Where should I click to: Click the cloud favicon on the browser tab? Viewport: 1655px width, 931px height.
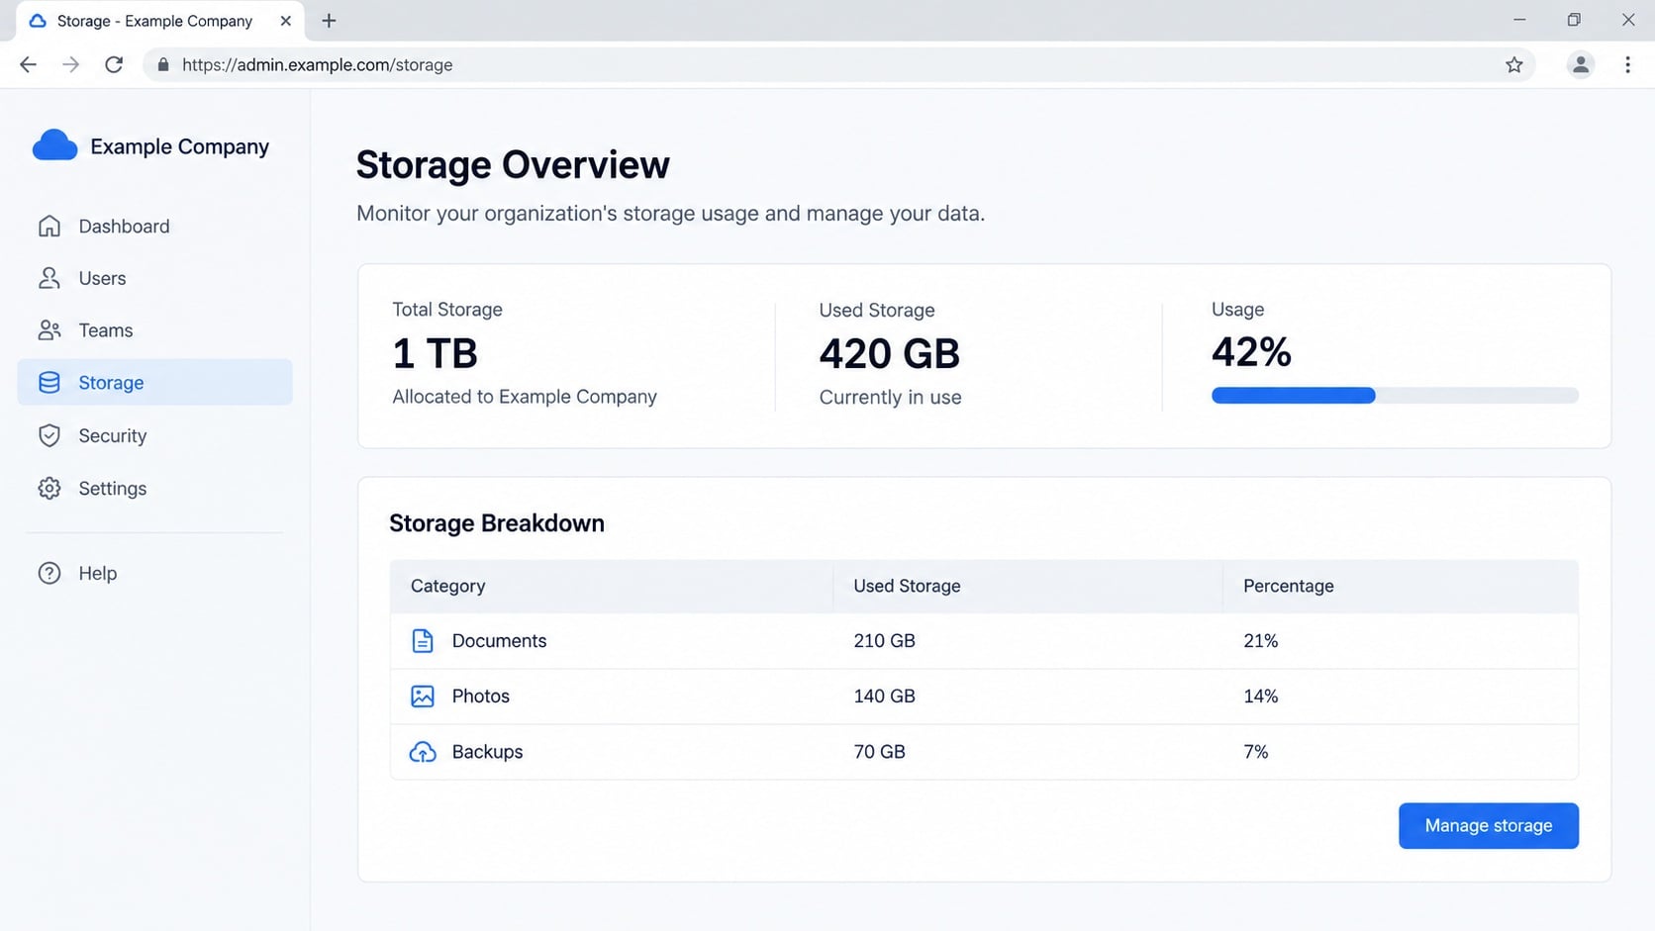pos(38,21)
